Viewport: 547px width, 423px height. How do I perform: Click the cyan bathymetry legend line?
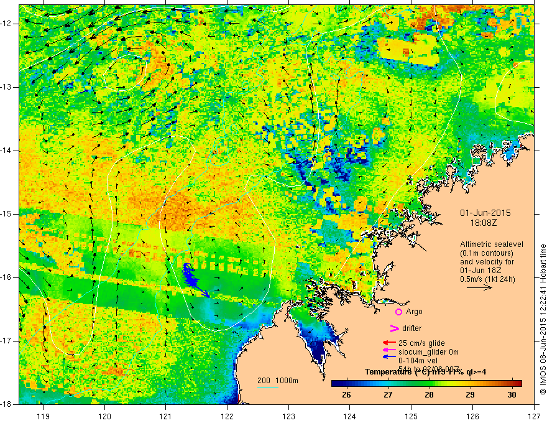point(268,387)
